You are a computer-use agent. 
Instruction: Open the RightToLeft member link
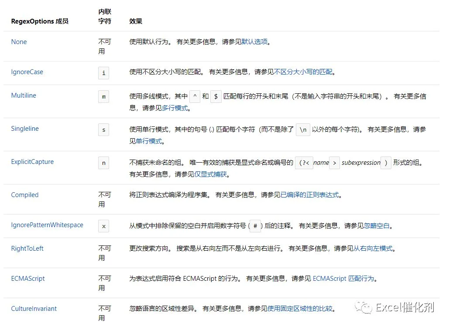click(x=27, y=249)
